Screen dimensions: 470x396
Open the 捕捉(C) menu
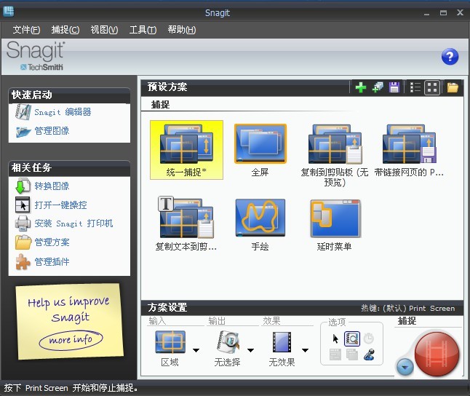click(65, 30)
